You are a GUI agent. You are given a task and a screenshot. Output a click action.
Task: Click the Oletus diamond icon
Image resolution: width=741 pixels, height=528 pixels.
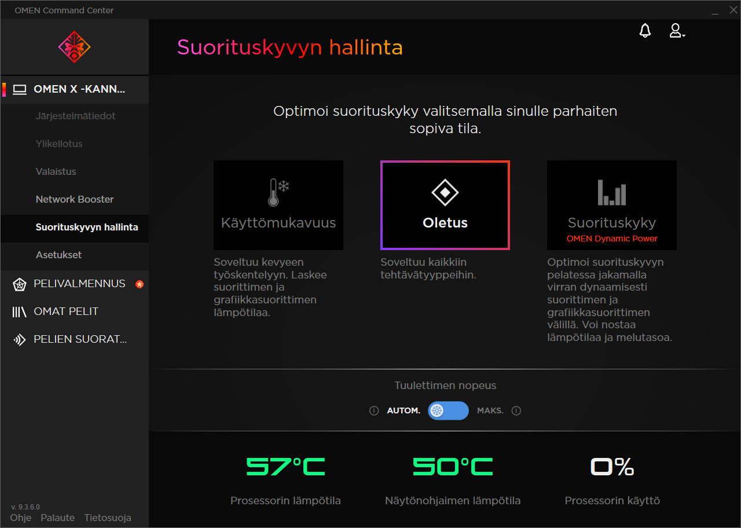point(445,192)
